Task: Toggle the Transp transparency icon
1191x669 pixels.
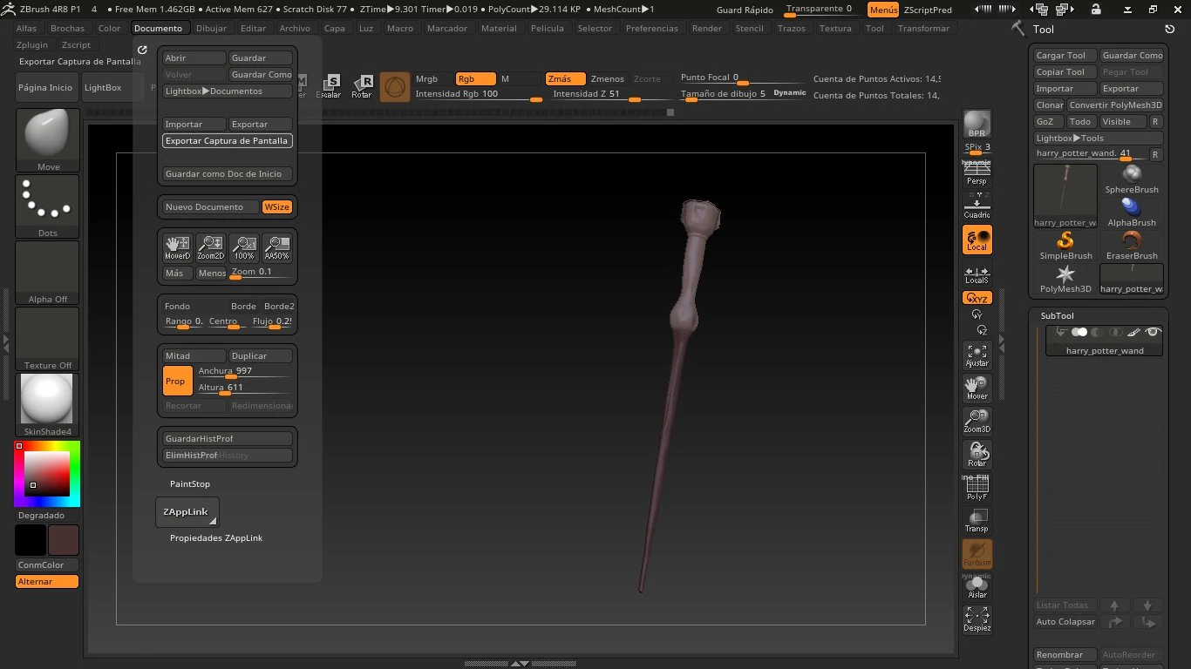Action: pos(977,521)
